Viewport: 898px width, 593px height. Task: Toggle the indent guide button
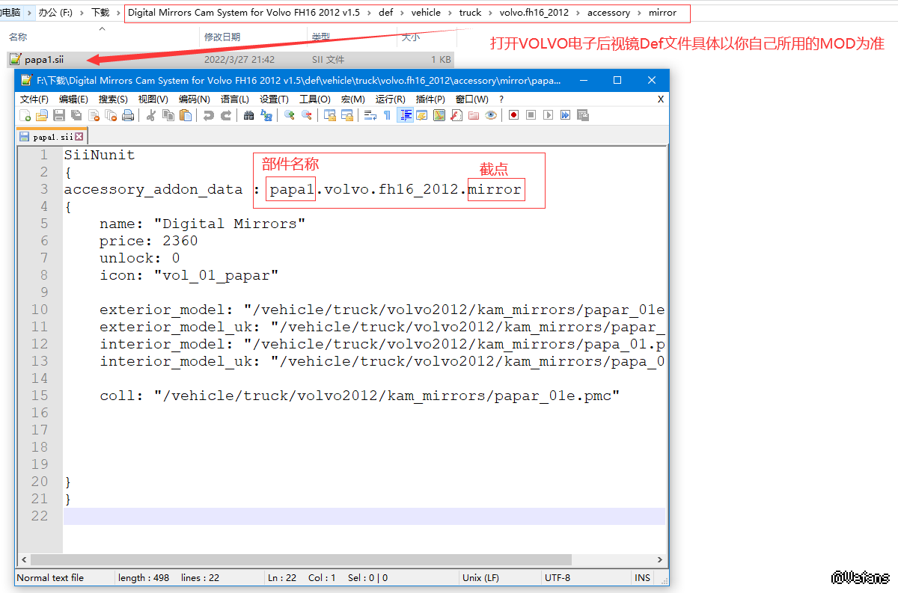click(x=406, y=115)
